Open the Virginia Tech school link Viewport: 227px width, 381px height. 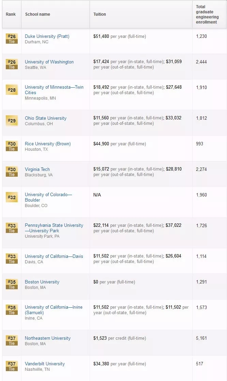[x=37, y=170]
